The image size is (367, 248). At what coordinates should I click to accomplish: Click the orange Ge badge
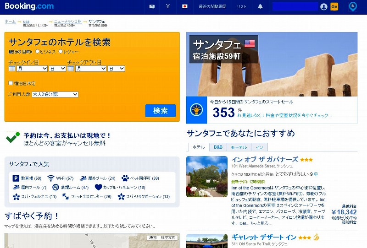[334, 6]
